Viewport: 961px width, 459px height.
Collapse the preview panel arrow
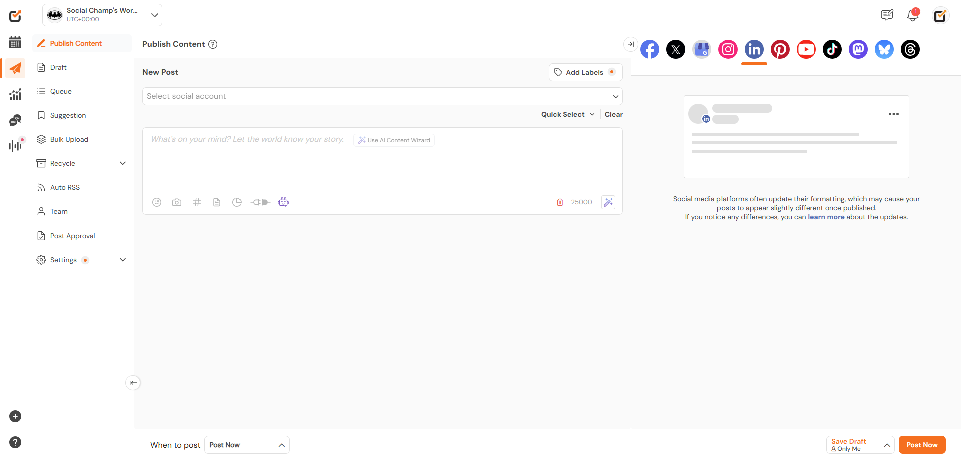pyautogui.click(x=631, y=44)
